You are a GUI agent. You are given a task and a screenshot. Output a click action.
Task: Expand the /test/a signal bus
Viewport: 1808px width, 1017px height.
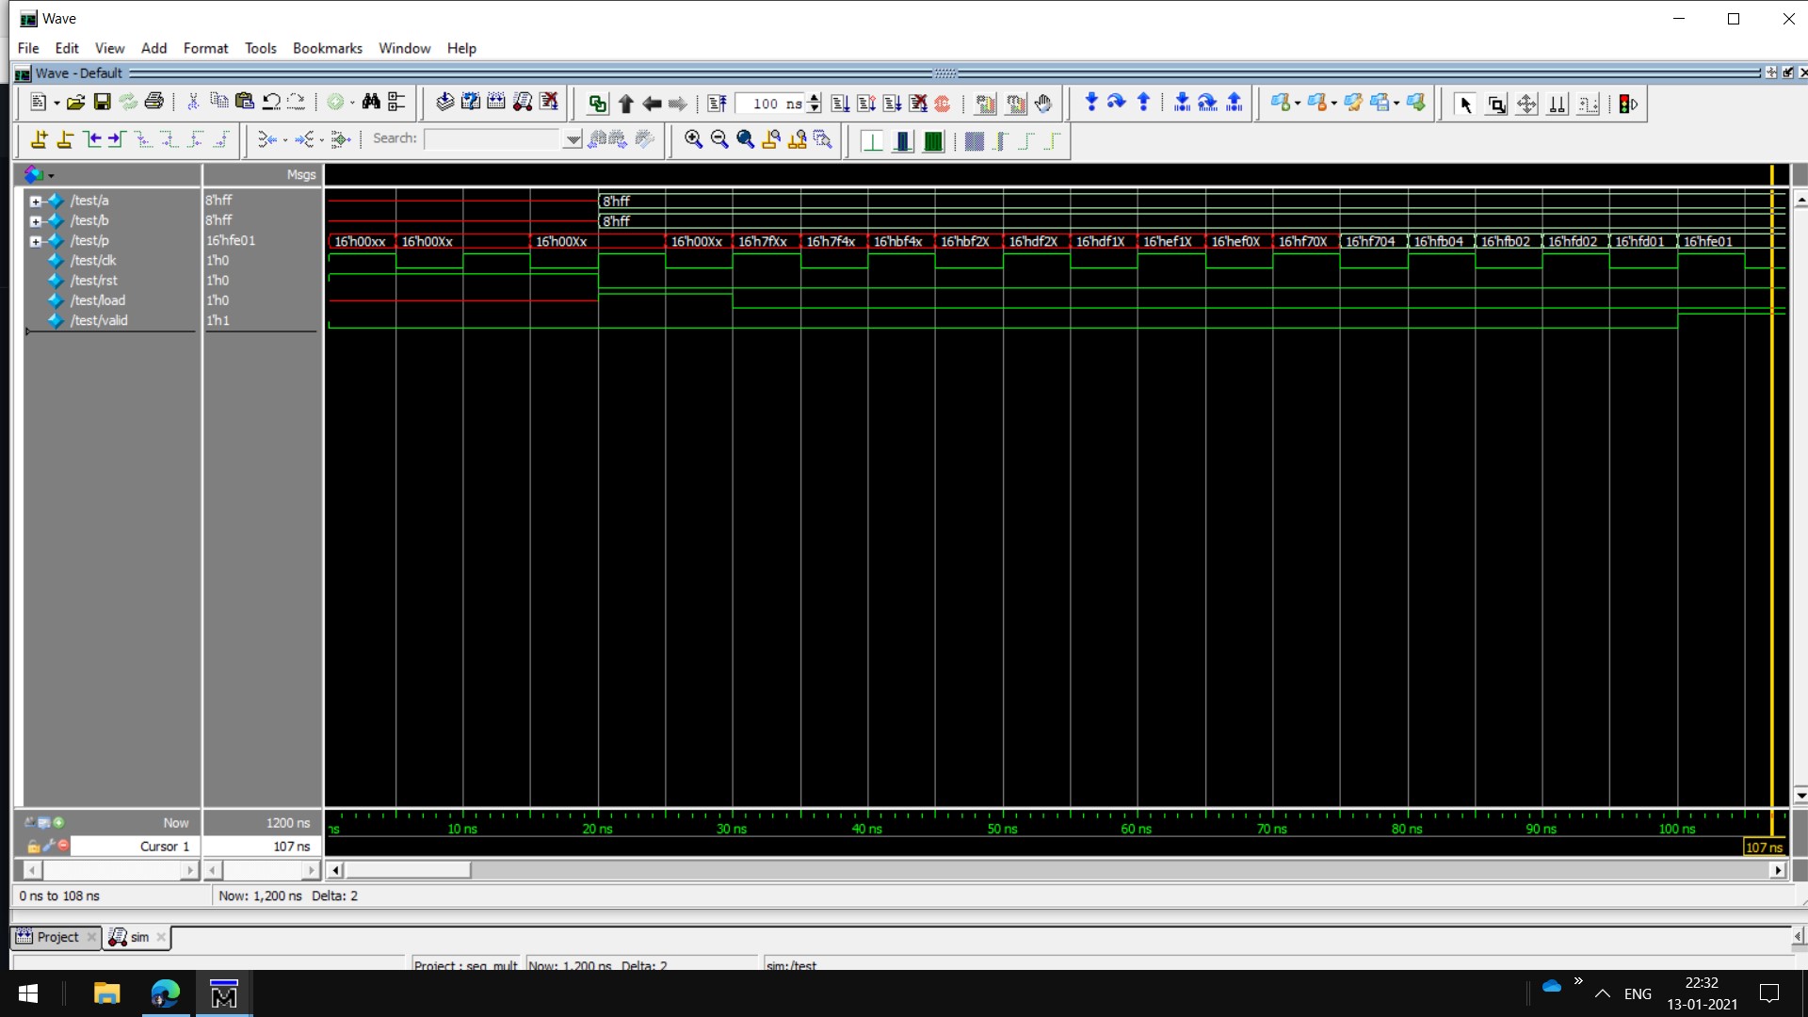click(35, 201)
